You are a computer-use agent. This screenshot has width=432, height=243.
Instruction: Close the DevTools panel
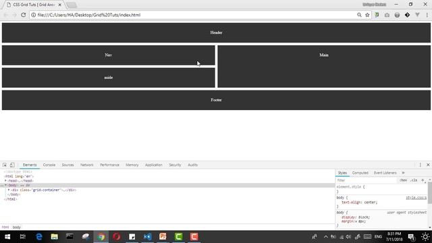[x=428, y=165]
